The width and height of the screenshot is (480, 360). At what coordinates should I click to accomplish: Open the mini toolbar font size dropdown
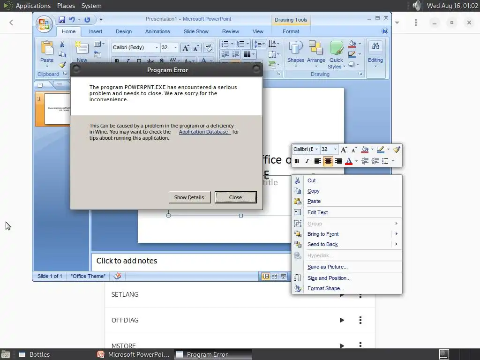pos(335,150)
